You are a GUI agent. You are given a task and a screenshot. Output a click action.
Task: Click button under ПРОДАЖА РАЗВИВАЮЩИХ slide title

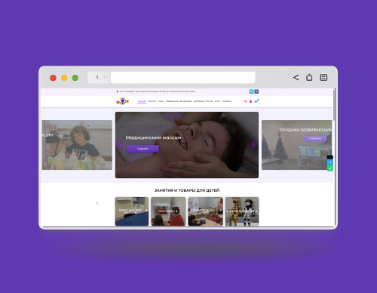pos(315,138)
